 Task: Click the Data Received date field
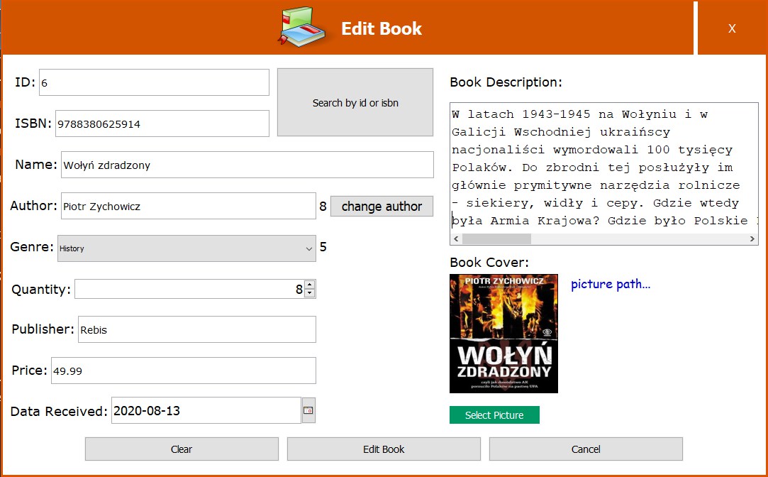pyautogui.click(x=206, y=410)
